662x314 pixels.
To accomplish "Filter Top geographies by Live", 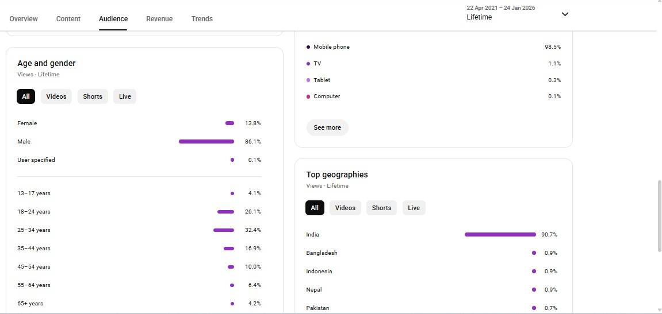I will click(414, 208).
